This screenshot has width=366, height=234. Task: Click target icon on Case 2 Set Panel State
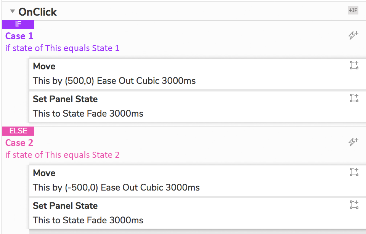(x=354, y=205)
